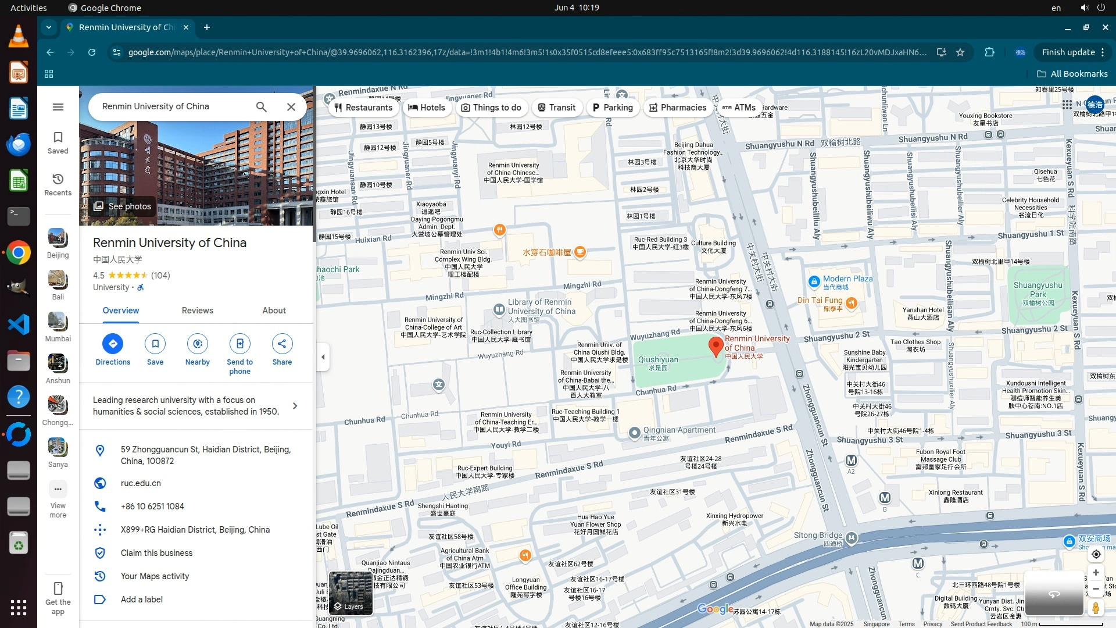
Task: Filter map by Restaurants chip
Action: [363, 108]
